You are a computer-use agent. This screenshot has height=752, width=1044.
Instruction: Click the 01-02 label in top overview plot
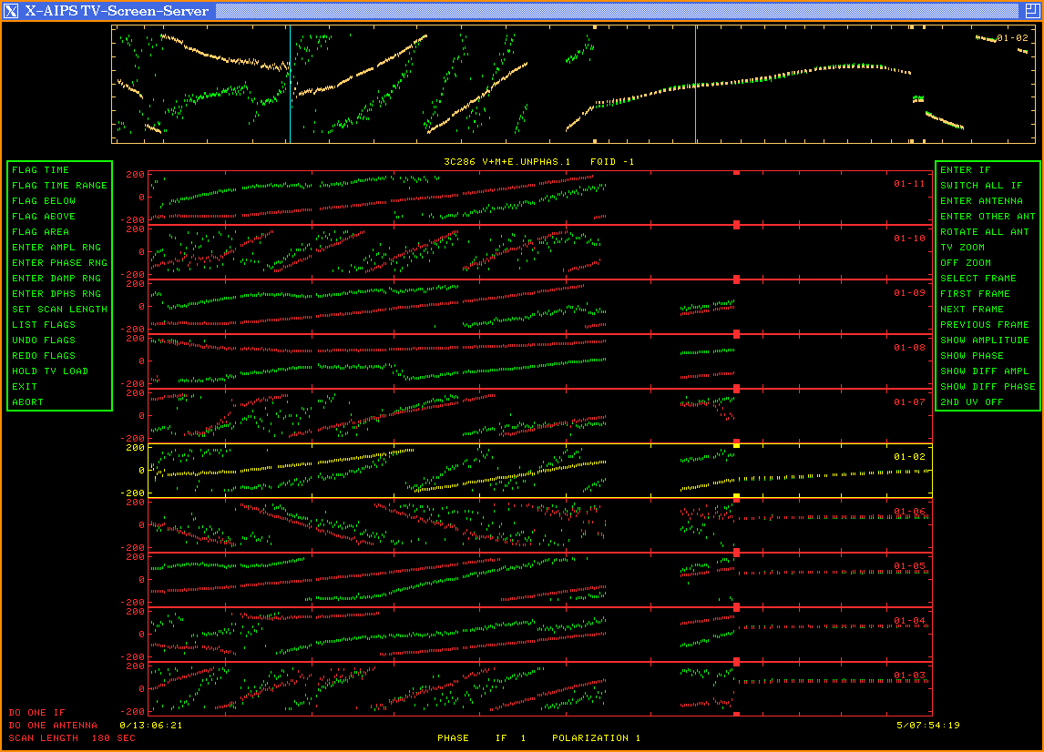point(1013,38)
